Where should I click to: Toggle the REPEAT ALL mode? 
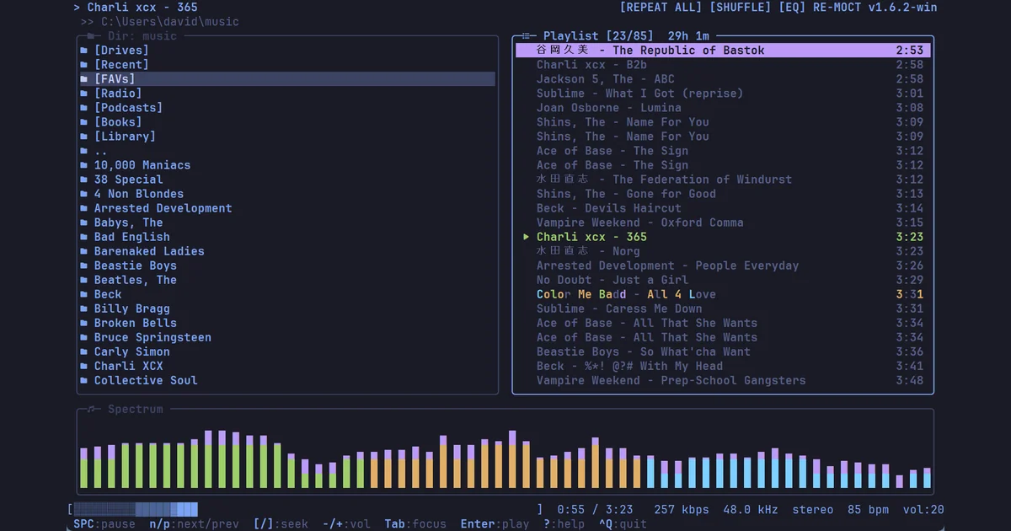point(661,8)
